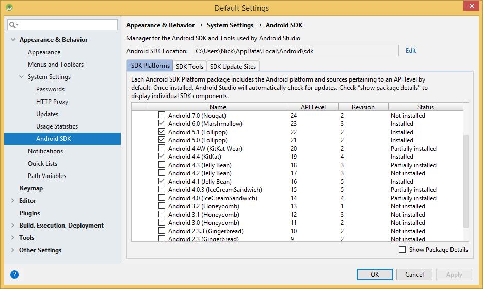Viewport: 483px width, 289px height.
Task: Expand the Editor settings node
Action: point(12,201)
